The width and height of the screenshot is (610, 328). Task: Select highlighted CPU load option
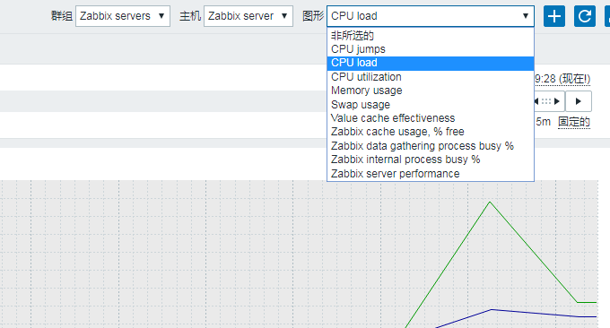[x=431, y=63]
